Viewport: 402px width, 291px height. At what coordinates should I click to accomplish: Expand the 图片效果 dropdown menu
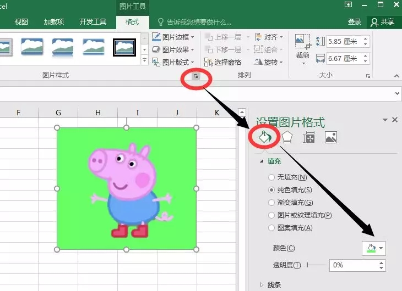click(x=173, y=50)
